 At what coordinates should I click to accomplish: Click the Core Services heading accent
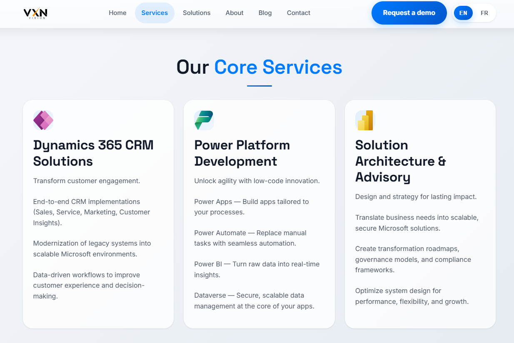(x=278, y=67)
